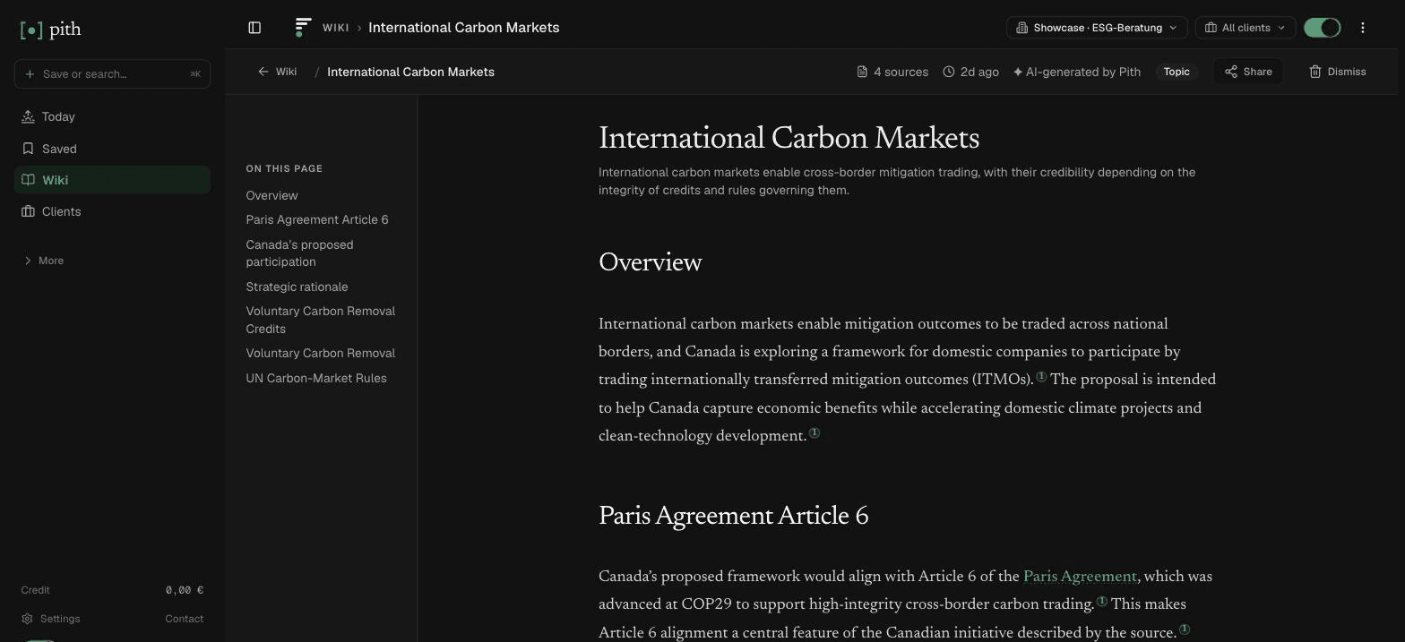Select Wiki in the sidebar
The width and height of the screenshot is (1405, 642).
coord(112,180)
